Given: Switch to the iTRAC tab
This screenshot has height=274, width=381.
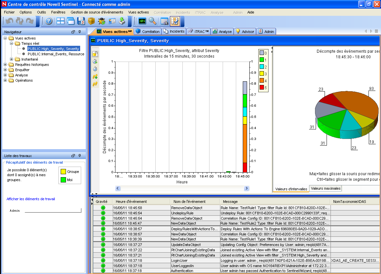Looking at the screenshot, I should tap(199, 32).
